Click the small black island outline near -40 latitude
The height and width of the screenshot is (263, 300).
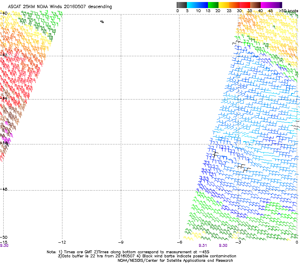click(102, 22)
